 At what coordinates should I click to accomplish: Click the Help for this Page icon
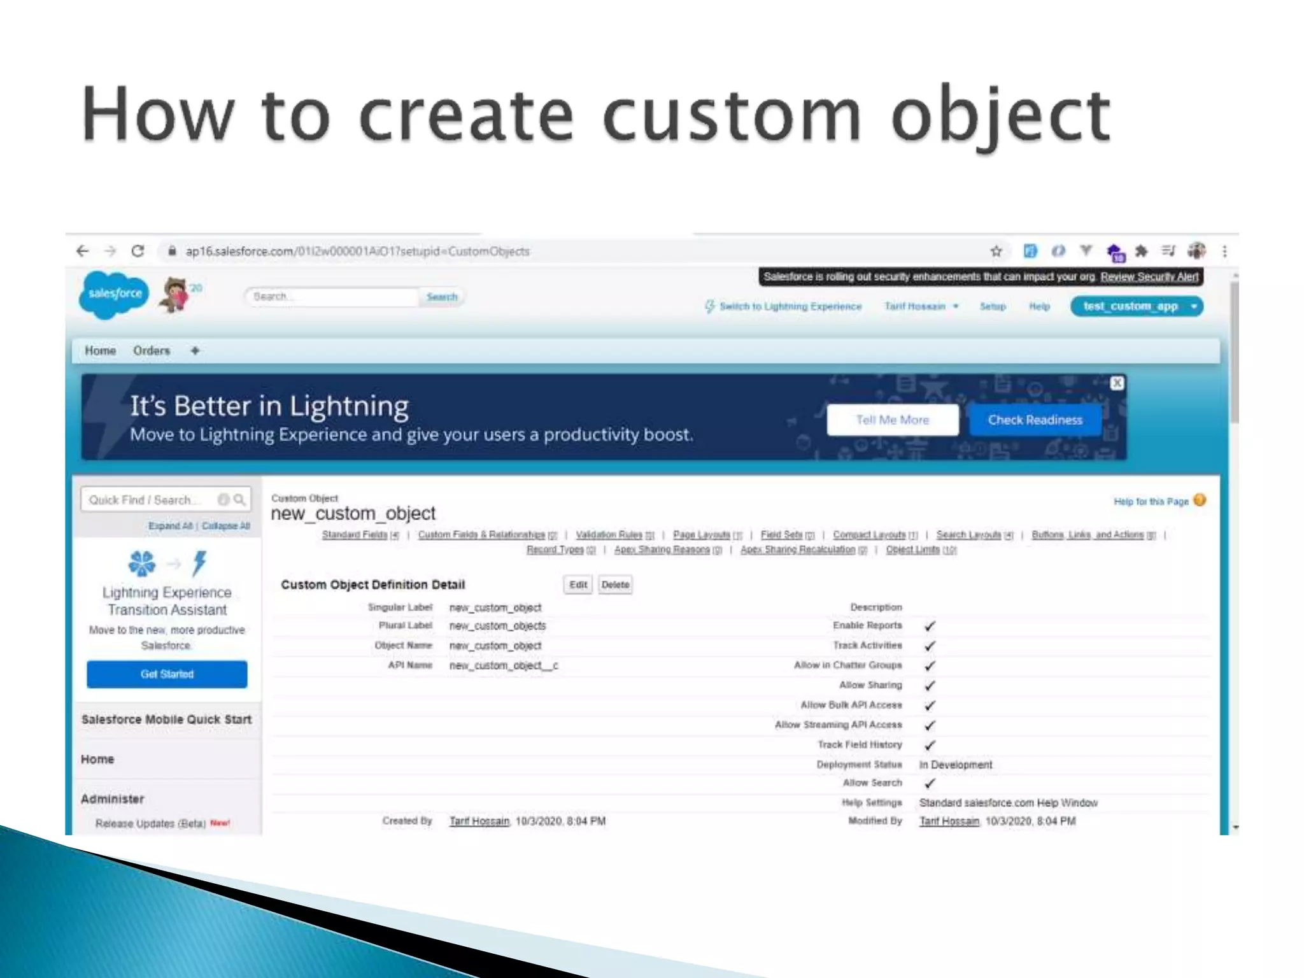pos(1200,500)
